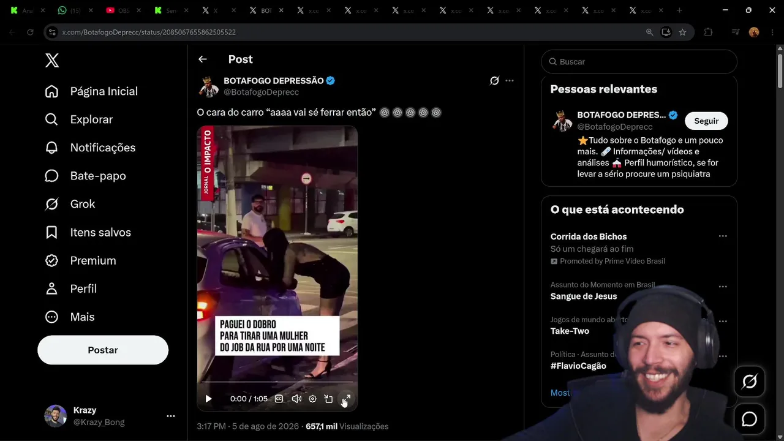Open Notificações in the sidebar
This screenshot has height=441, width=784.
coord(91,148)
